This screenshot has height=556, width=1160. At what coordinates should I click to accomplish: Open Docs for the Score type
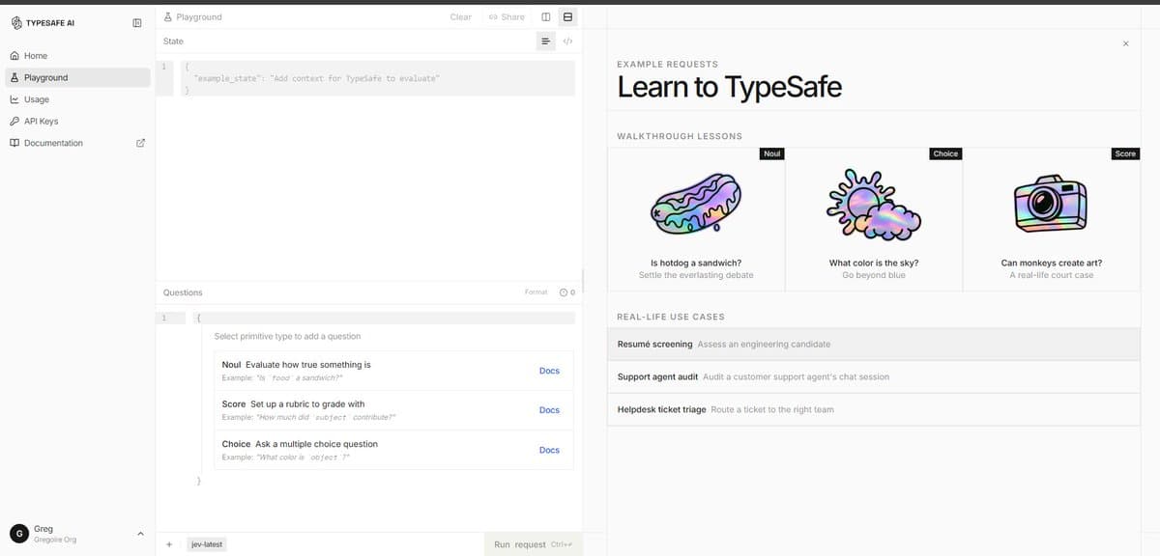(549, 410)
